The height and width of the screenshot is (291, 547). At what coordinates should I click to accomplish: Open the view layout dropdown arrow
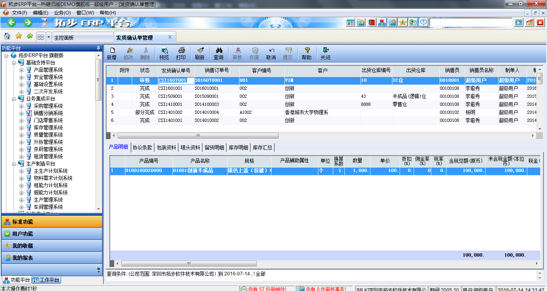coord(49,37)
